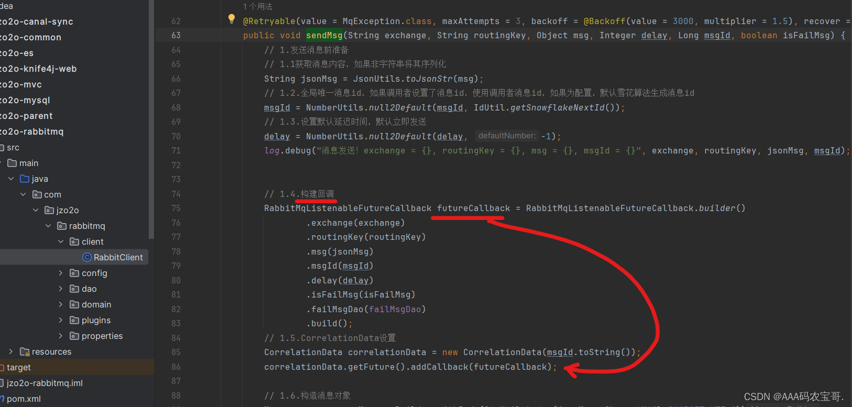852x407 pixels.
Task: Click the RabbitClient class icon
Action: (x=87, y=257)
